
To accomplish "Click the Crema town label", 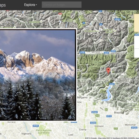I will pyautogui.click(x=82, y=129).
